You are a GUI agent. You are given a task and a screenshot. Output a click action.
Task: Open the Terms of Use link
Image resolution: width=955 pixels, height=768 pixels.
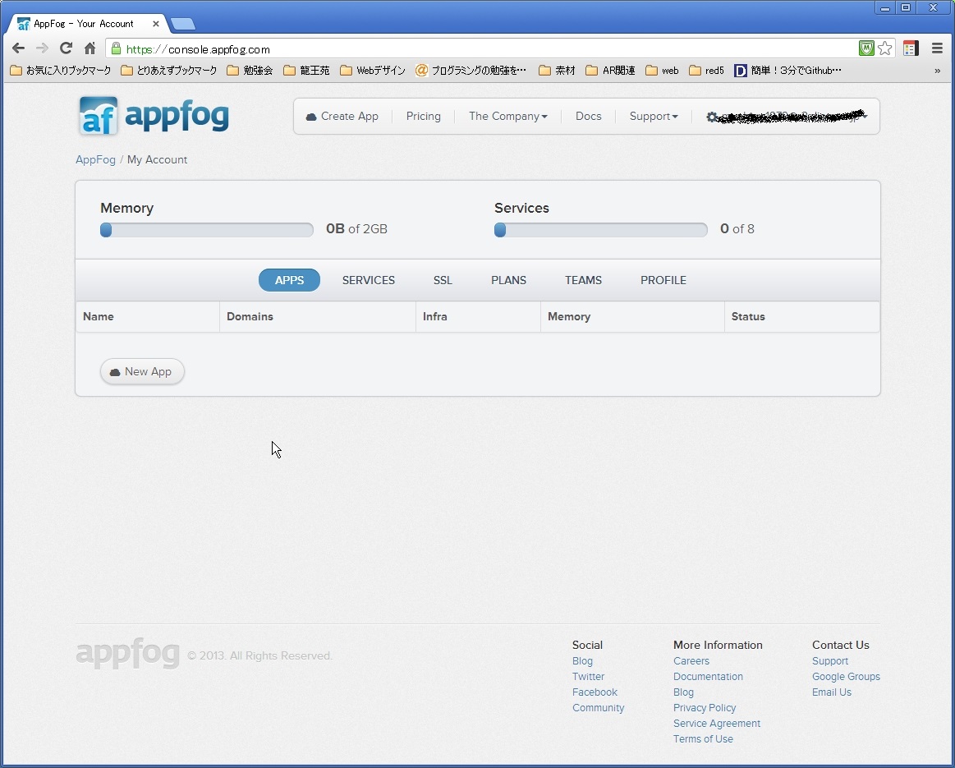point(703,738)
